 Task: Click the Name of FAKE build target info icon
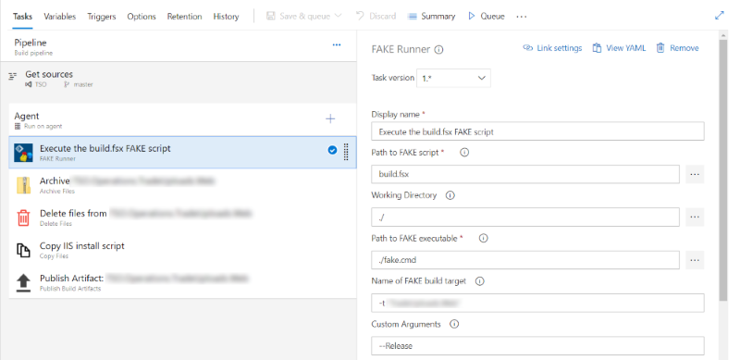[480, 281]
